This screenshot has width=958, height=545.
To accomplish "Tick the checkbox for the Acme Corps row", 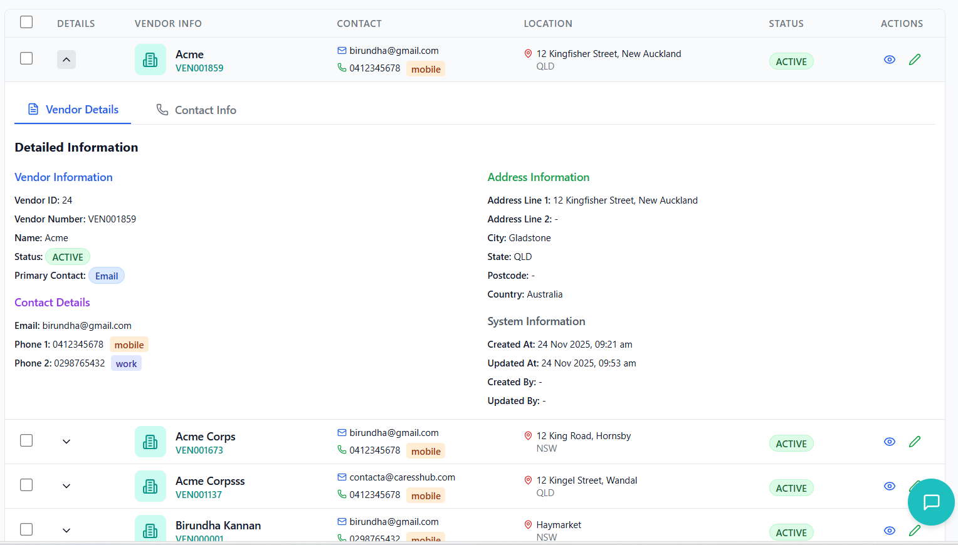I will (26, 440).
